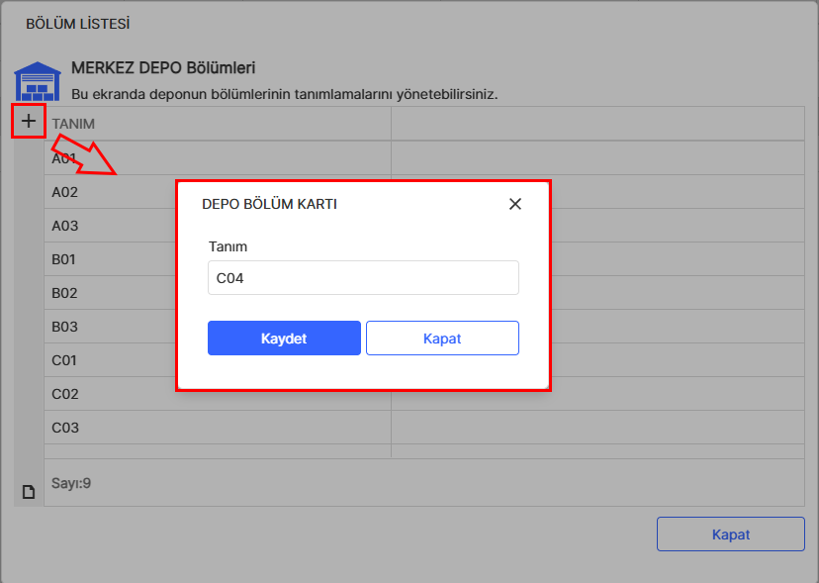Click inside the Tanım input field
The image size is (819, 583).
click(362, 277)
